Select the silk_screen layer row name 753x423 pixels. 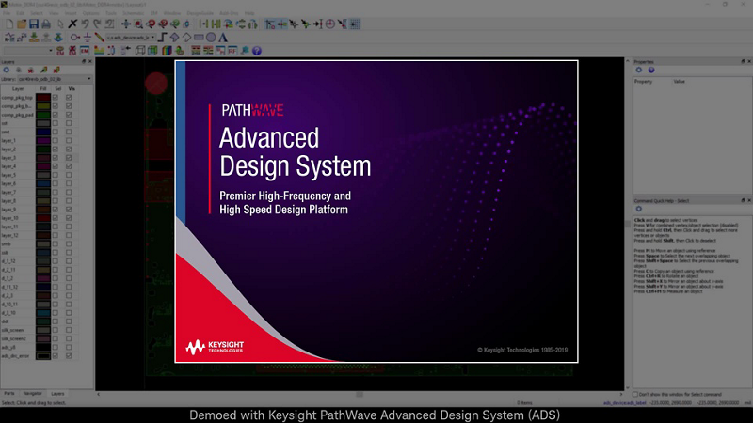(x=12, y=330)
